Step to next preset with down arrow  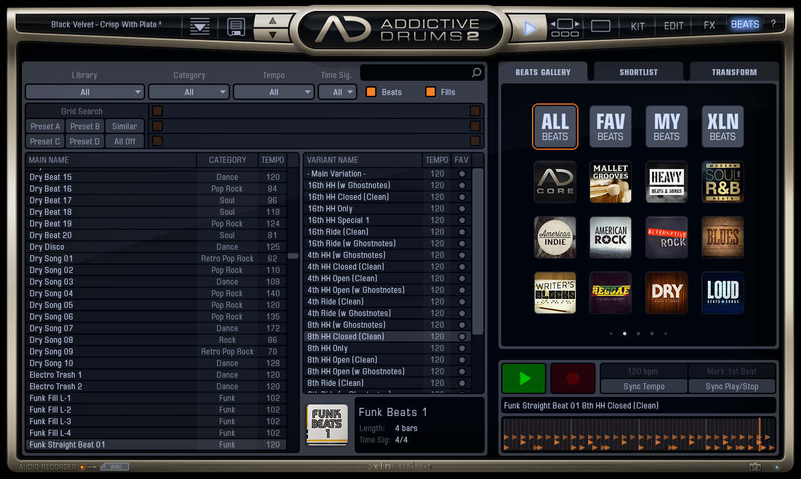272,34
